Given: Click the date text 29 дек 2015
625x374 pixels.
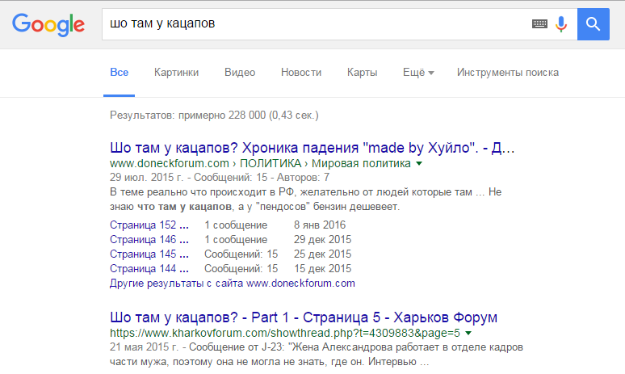Looking at the screenshot, I should 322,239.
